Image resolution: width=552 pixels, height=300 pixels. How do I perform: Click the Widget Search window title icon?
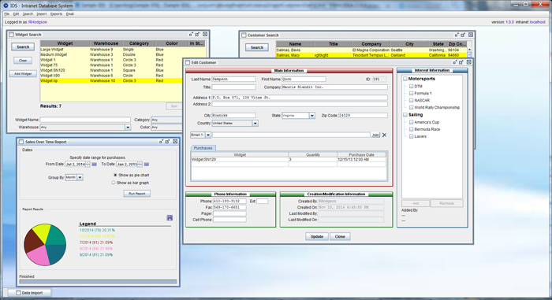[x=11, y=35]
